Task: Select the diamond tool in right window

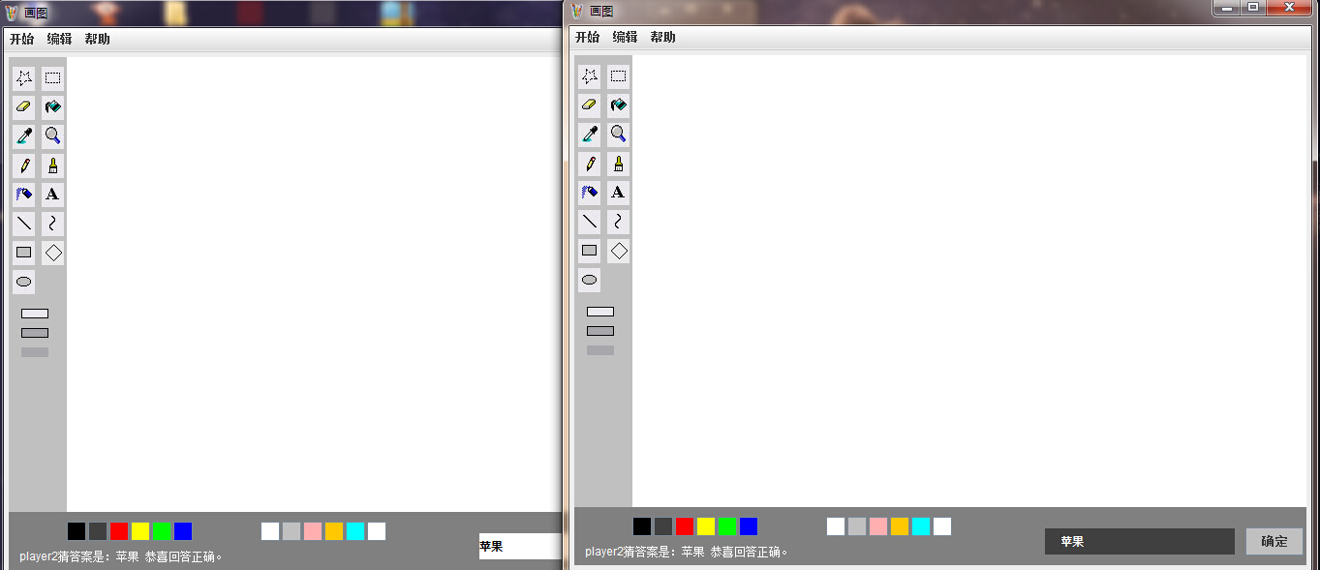Action: 618,251
